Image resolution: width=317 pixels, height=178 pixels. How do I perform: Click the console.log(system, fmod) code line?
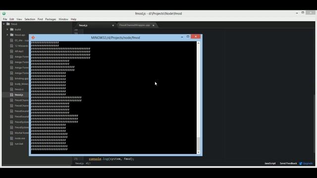tap(111, 159)
